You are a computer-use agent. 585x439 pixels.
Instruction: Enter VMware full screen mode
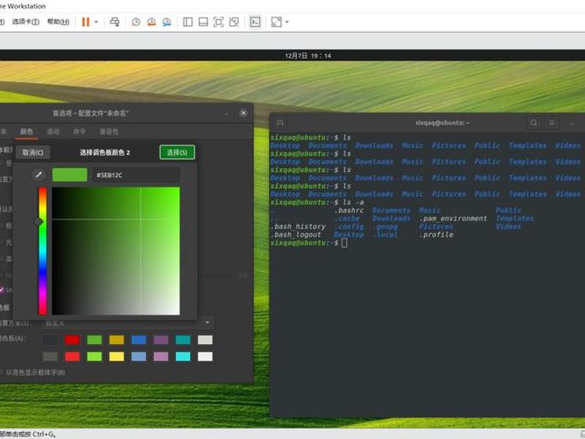pos(218,22)
